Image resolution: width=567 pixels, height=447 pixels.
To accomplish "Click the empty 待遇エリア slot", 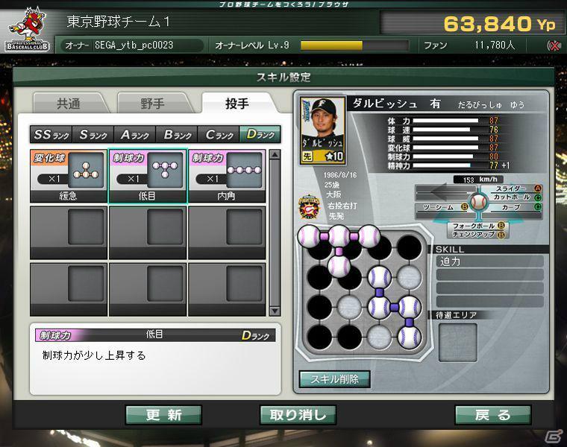I will point(457,342).
